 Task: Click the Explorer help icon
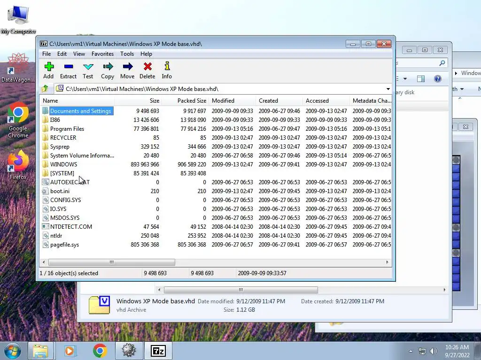click(438, 79)
